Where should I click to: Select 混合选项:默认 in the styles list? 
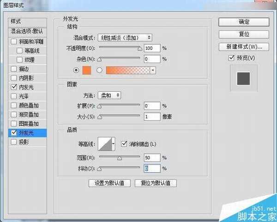coord(26,31)
